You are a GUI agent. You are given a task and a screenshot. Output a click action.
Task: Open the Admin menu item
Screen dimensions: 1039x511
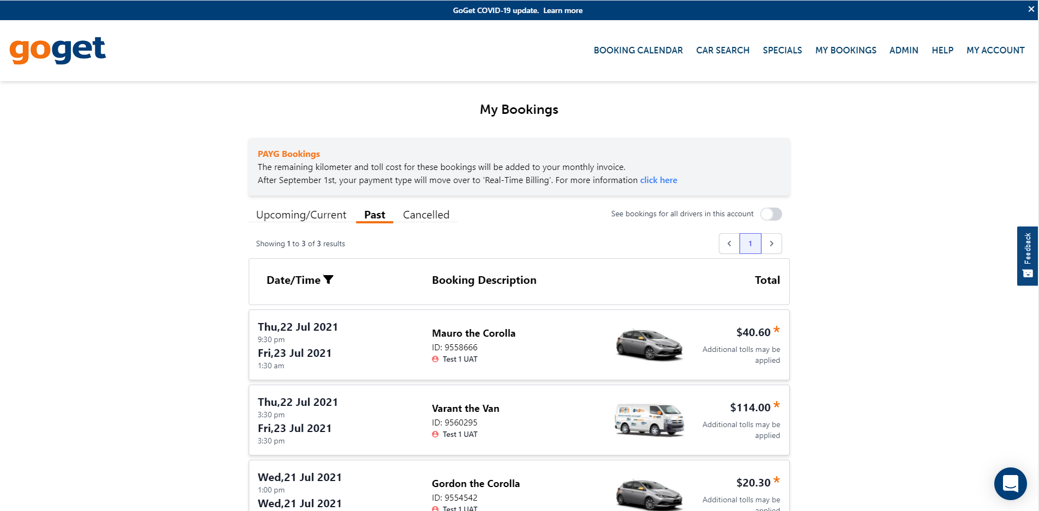coord(904,50)
